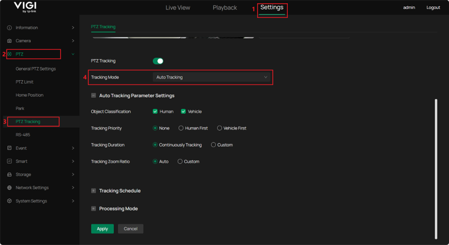Select the PTZ Tracking page tab

[x=103, y=27]
